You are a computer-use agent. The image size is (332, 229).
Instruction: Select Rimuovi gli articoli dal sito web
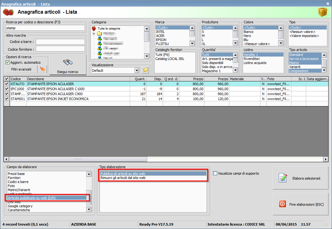click(x=153, y=178)
